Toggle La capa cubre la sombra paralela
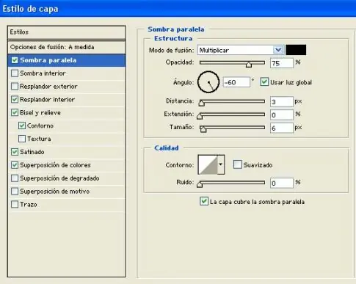 (x=204, y=201)
